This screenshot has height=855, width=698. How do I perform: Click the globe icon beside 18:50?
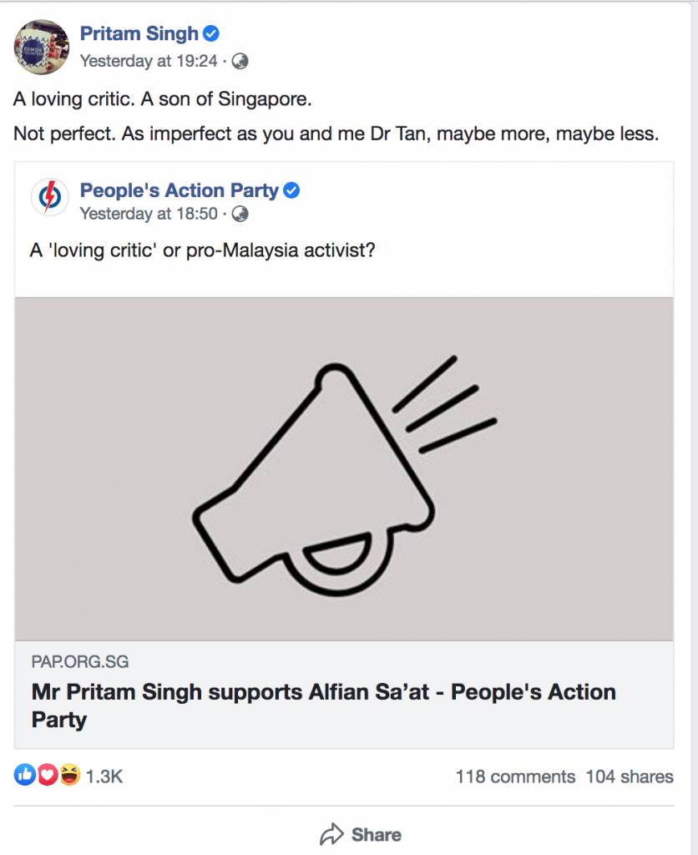click(240, 214)
